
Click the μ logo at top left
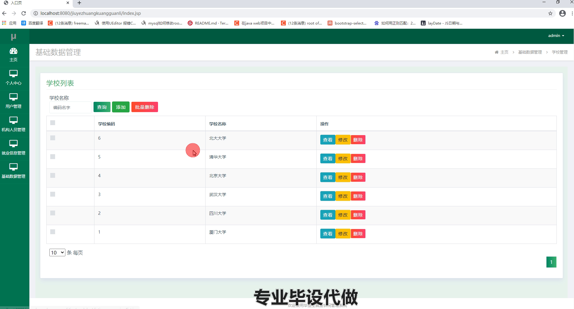13,37
